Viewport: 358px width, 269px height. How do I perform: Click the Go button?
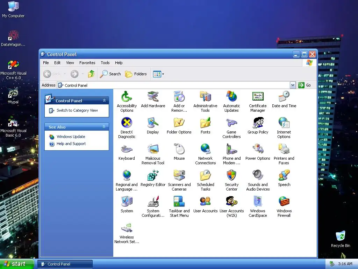pos(305,85)
